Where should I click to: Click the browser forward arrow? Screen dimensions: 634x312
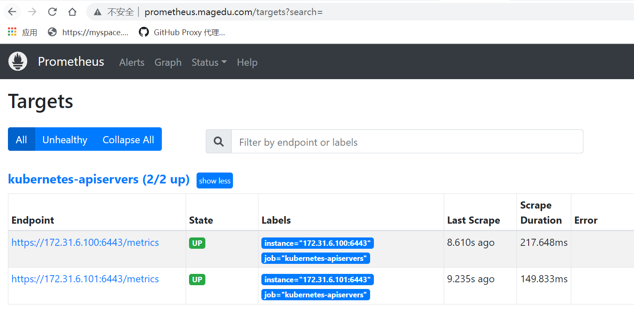[x=32, y=12]
